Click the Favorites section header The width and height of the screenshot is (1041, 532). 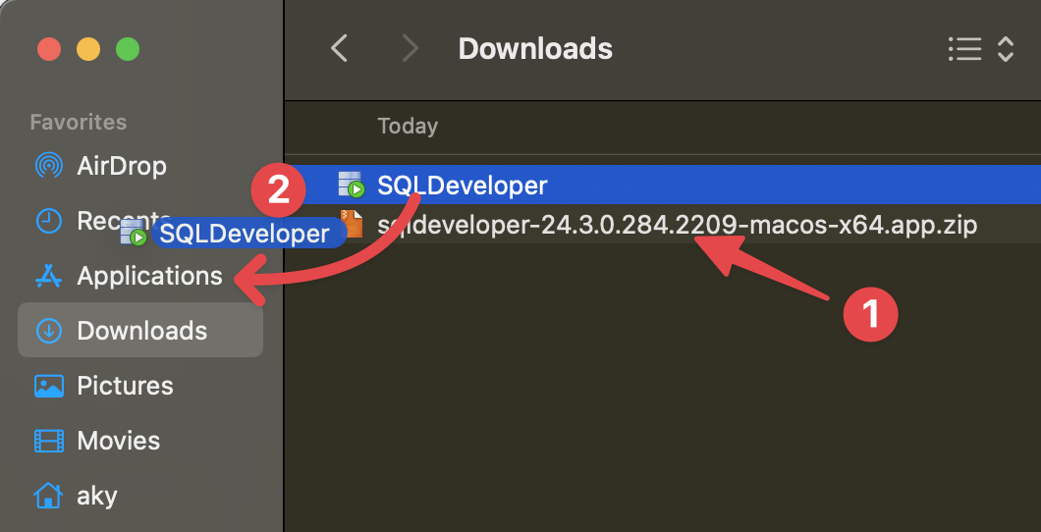pos(79,123)
